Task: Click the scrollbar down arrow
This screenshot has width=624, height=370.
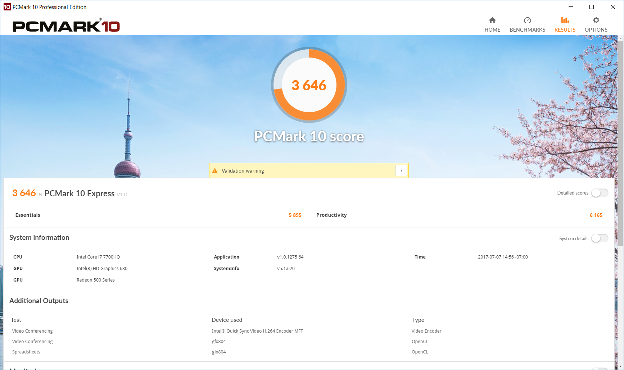Action: [x=621, y=366]
